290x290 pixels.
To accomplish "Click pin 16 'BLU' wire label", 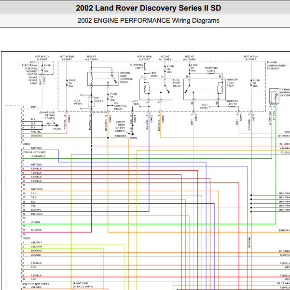I will coord(33,202).
